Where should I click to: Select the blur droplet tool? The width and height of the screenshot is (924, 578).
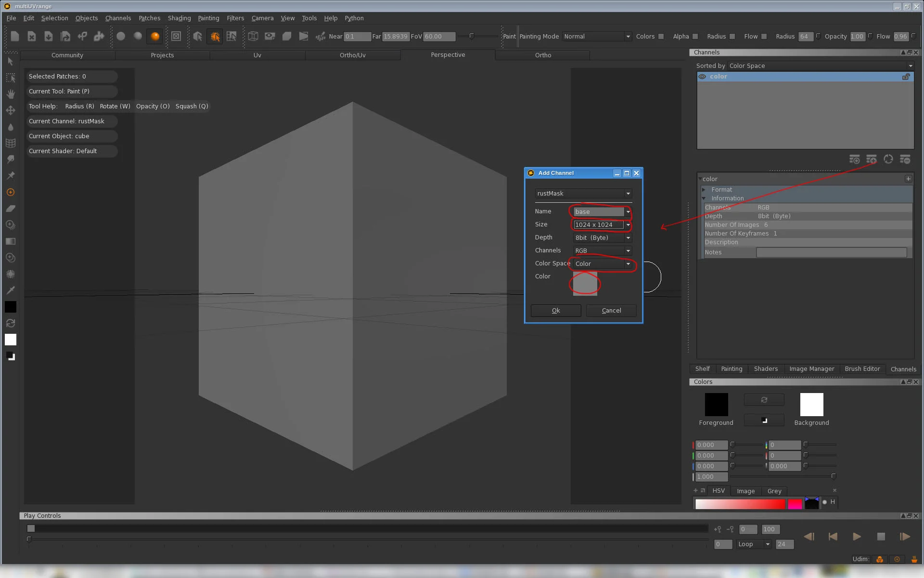point(11,127)
